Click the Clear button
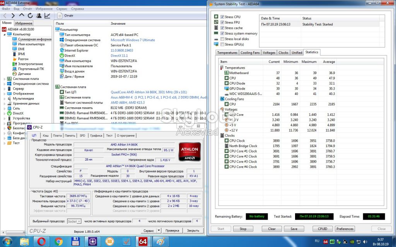The image size is (396, 247). click(272, 229)
